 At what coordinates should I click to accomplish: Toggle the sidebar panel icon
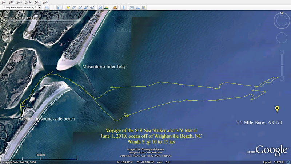[x=59, y=7]
